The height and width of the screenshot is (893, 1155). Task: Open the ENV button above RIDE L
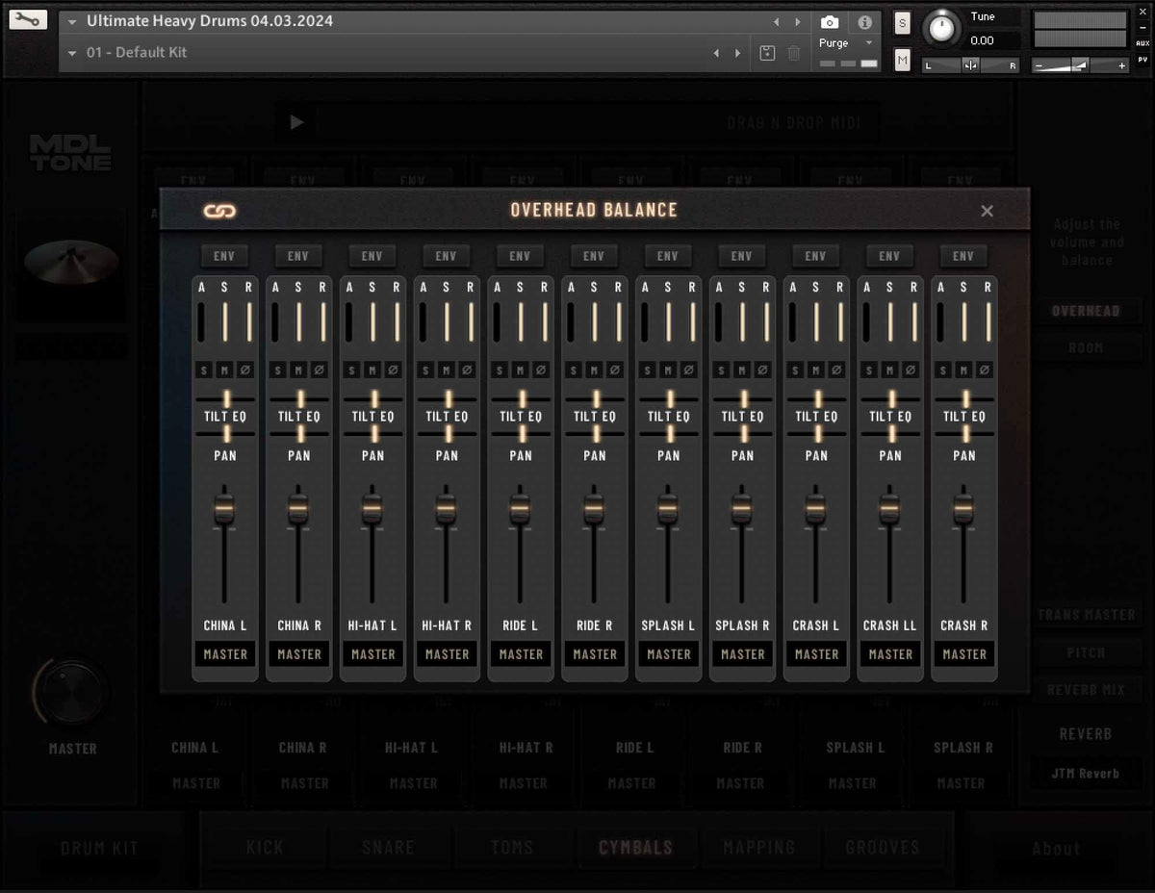point(520,256)
